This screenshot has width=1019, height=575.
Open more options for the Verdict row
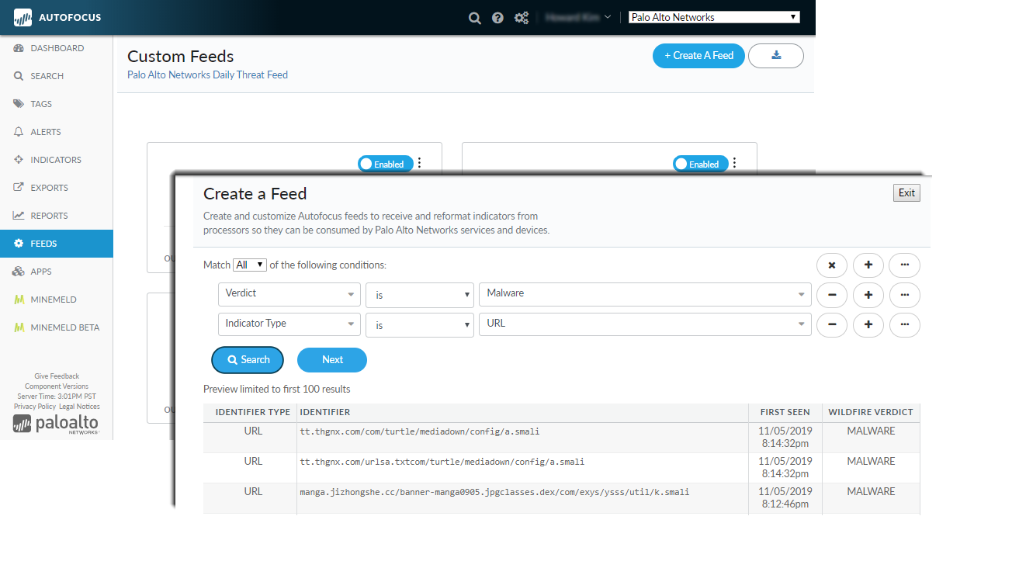point(904,295)
